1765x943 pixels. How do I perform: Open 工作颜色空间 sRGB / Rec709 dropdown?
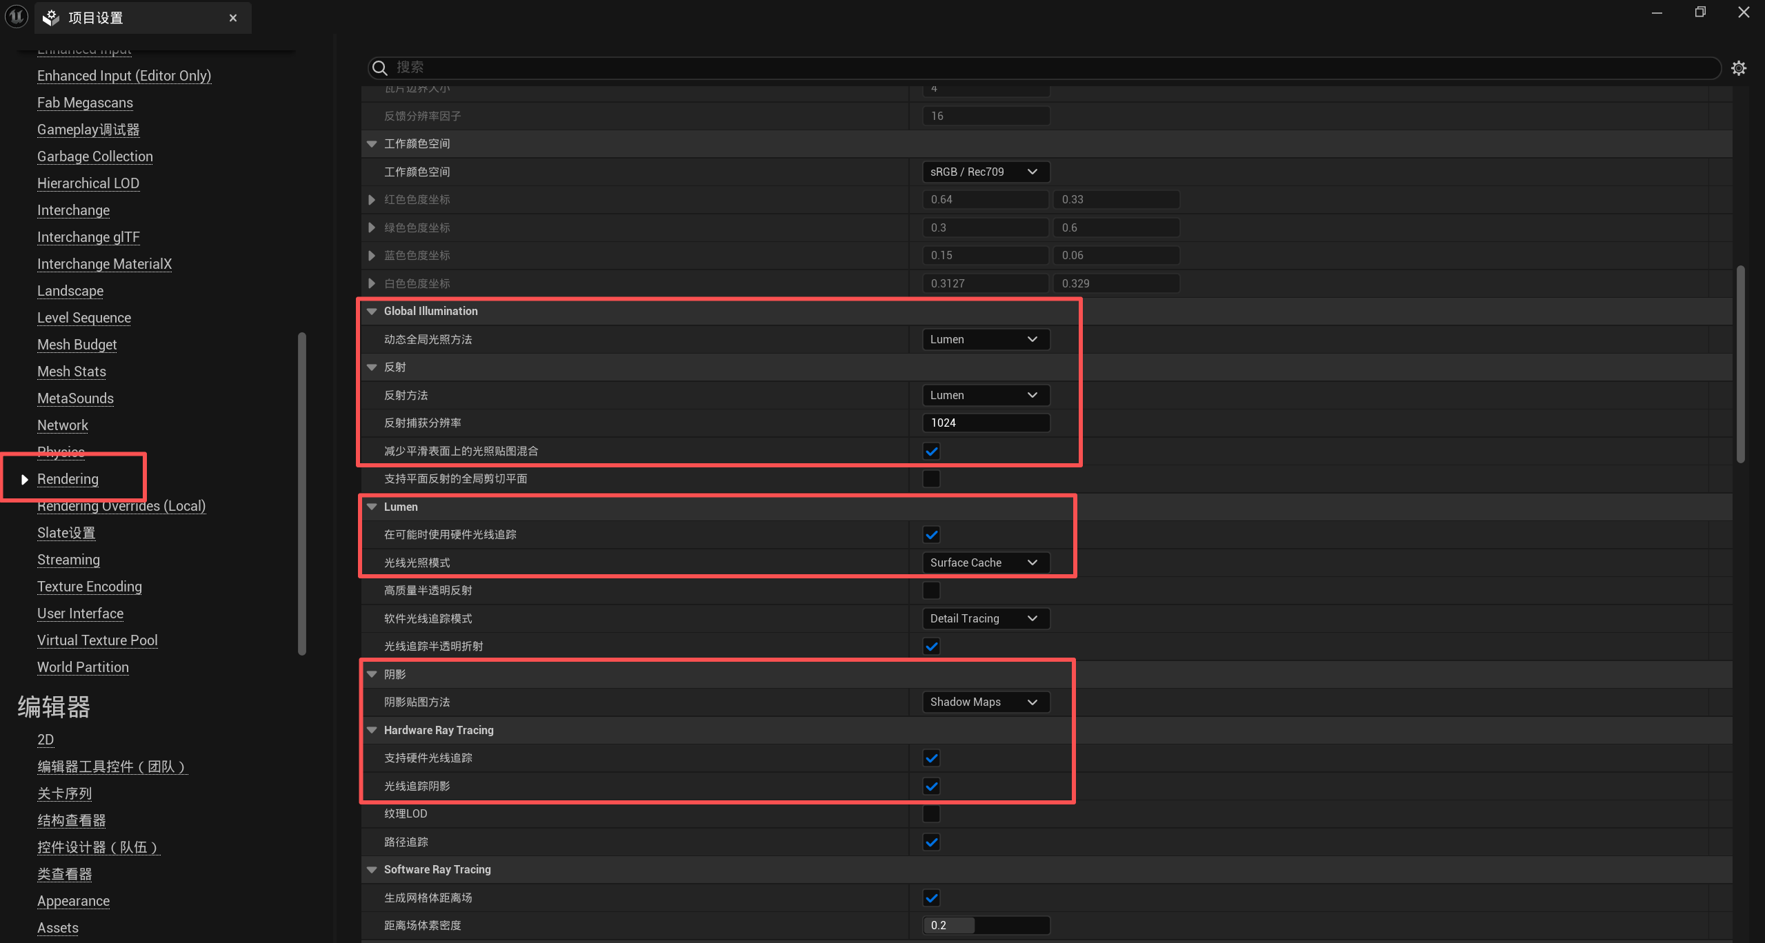pos(986,172)
